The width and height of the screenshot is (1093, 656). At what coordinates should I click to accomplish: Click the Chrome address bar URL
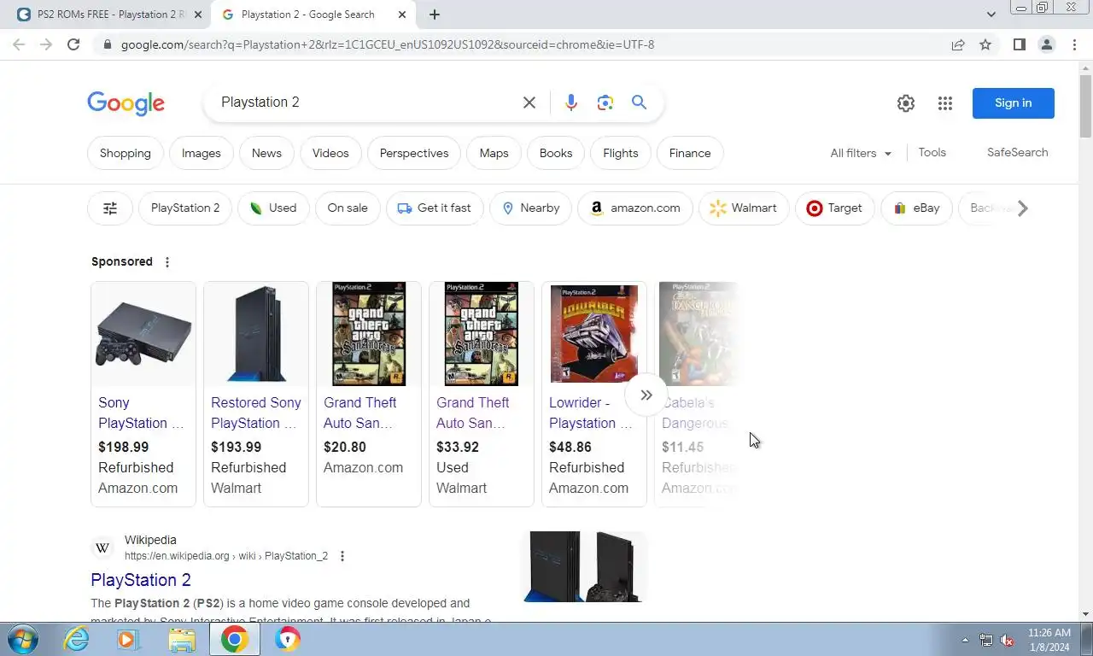pos(388,44)
